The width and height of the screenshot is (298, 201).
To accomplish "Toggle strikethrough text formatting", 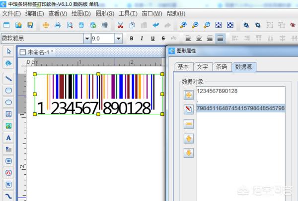I will point(163,39).
